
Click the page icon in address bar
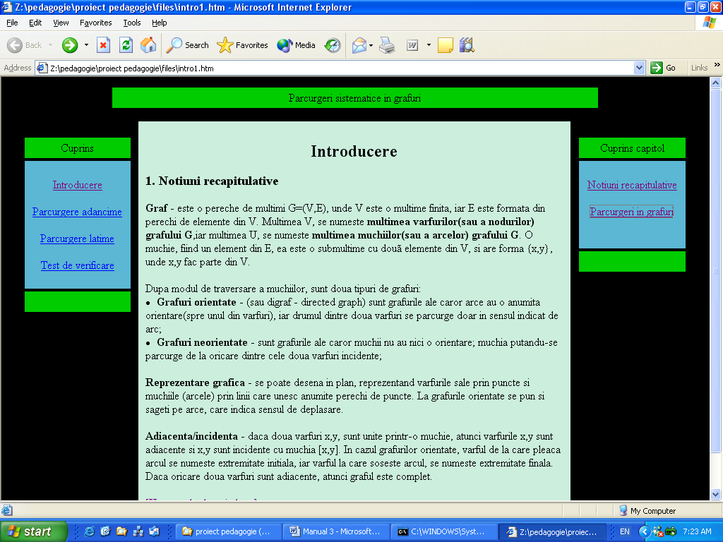coord(42,68)
